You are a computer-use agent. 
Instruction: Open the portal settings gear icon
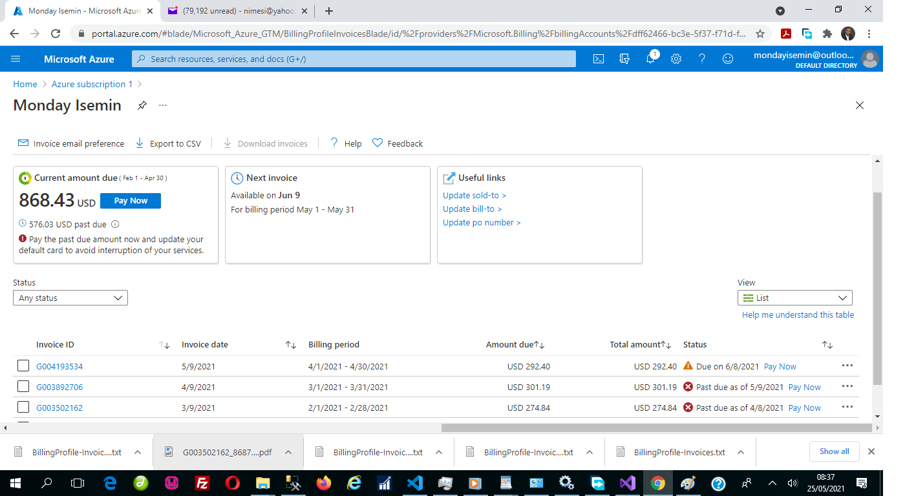(676, 59)
